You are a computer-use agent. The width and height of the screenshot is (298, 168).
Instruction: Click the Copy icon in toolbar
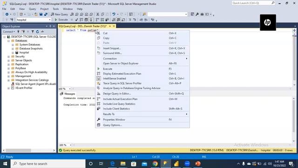coord(102,14)
